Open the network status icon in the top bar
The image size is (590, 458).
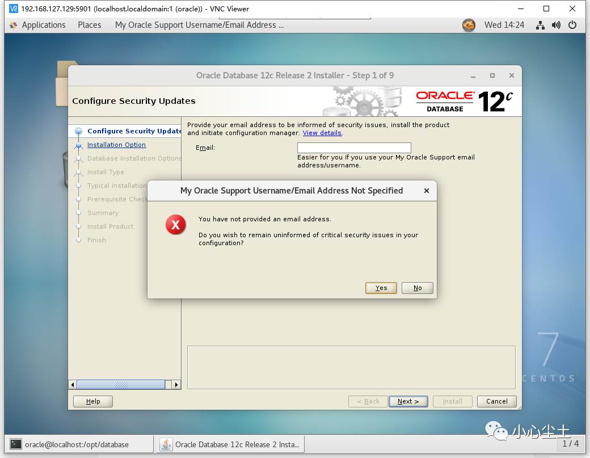coord(540,25)
